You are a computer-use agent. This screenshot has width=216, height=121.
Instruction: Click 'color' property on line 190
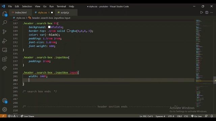click(x=33, y=35)
